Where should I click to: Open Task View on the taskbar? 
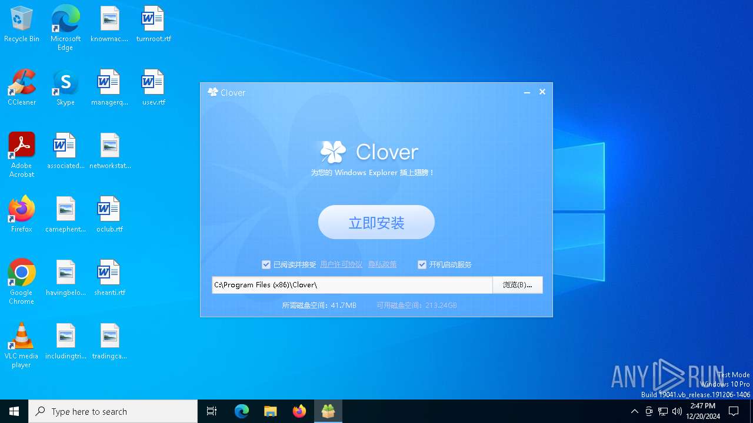pyautogui.click(x=212, y=411)
